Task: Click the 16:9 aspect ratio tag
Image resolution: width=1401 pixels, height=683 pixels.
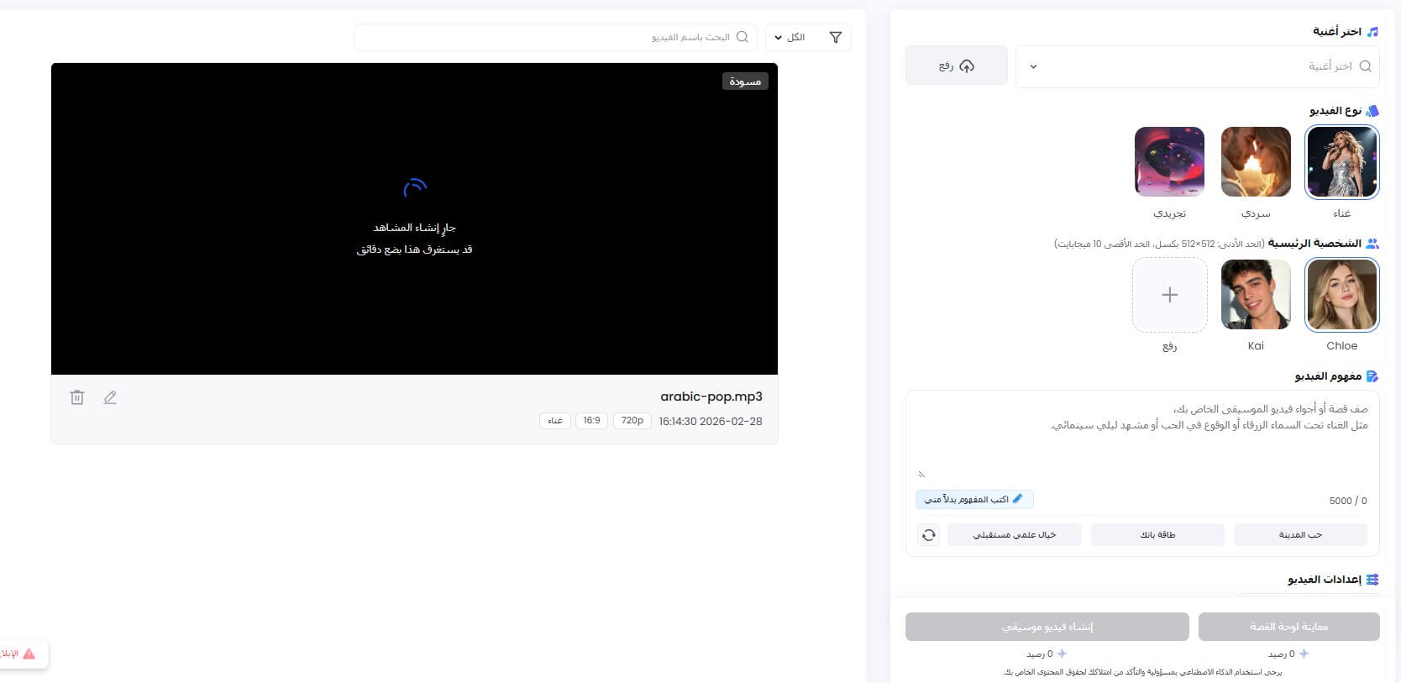Action: tap(591, 421)
